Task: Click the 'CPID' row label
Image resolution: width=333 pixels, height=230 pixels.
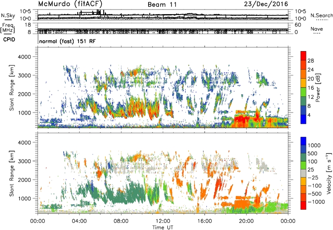Action: pyautogui.click(x=9, y=39)
